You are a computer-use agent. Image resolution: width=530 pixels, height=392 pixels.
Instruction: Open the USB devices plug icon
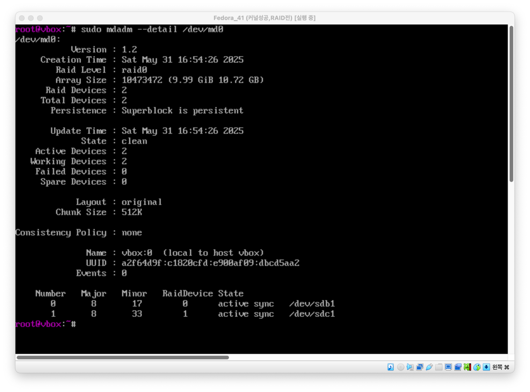[x=429, y=367]
